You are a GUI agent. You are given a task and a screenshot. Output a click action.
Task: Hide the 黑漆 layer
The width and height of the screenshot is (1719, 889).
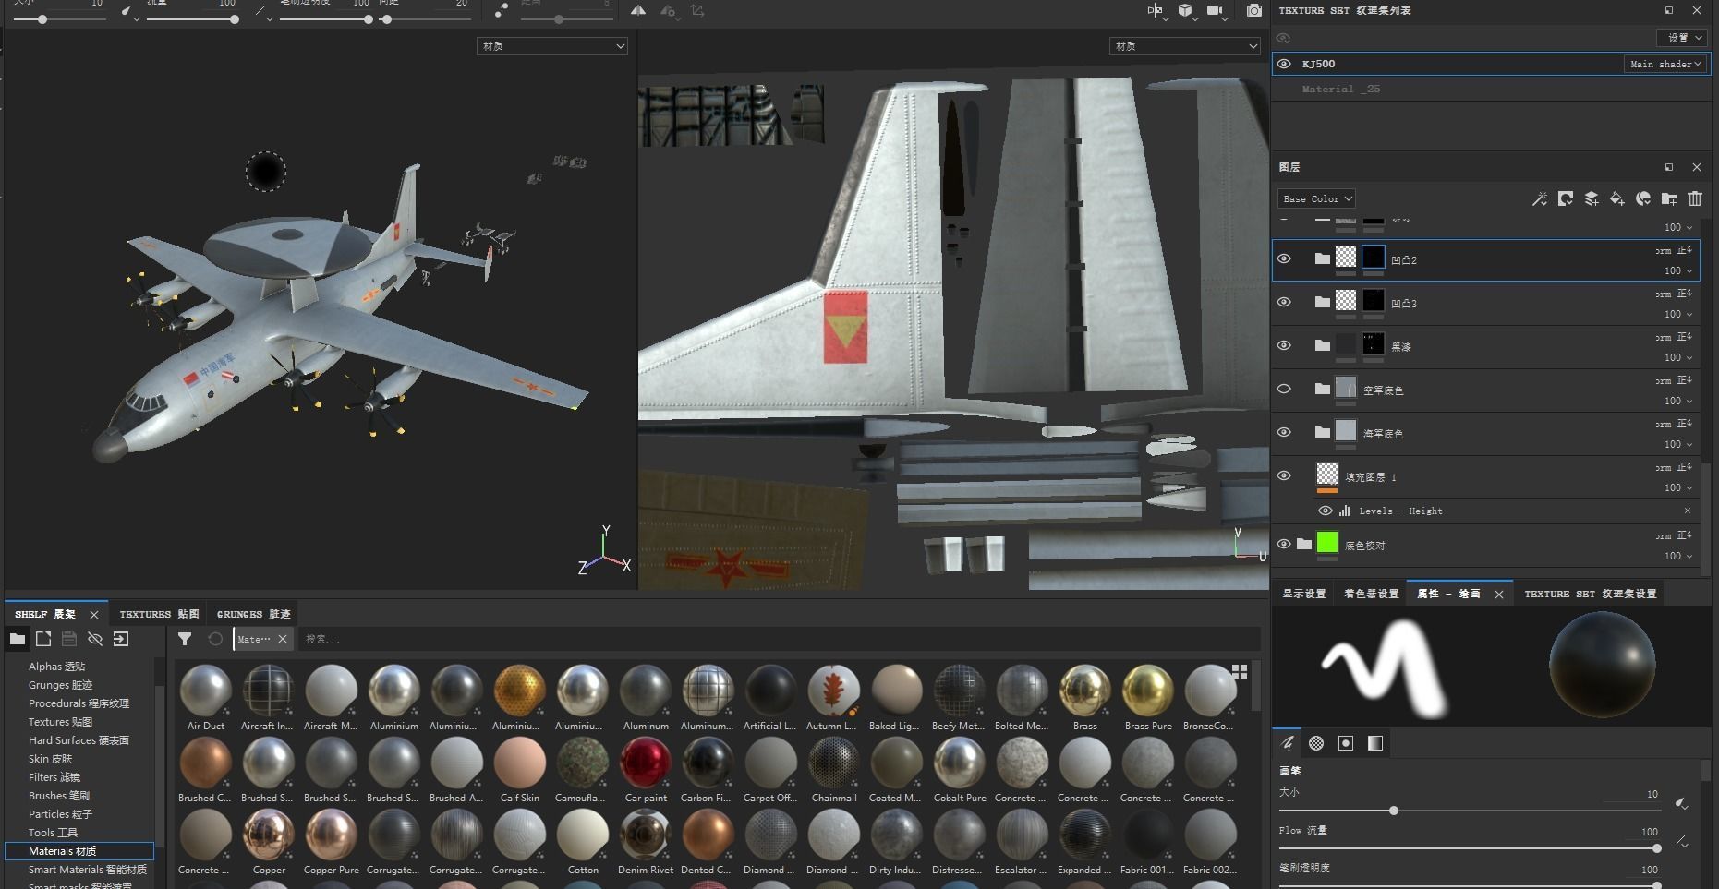(1284, 345)
